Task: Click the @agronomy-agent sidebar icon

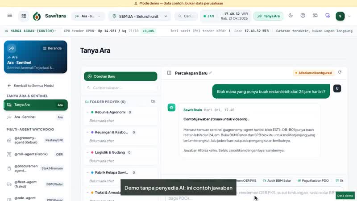Action: (x=9, y=140)
